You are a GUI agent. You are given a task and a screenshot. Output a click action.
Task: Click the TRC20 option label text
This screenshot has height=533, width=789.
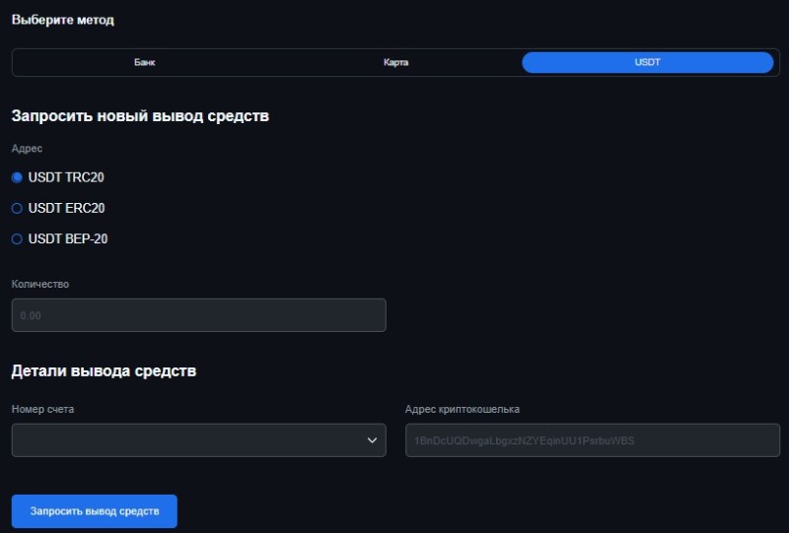click(x=66, y=177)
